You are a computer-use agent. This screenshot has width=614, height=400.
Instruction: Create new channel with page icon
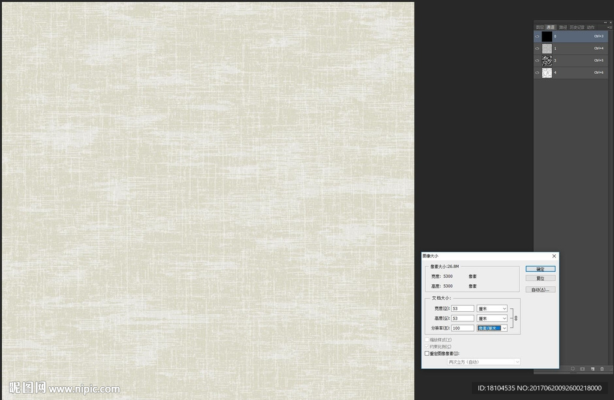point(592,369)
